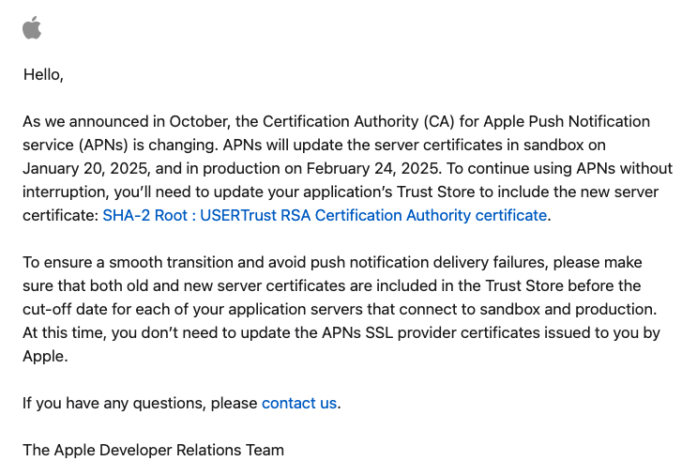Click the date February 24, 2025
The image size is (682, 461).
pos(373,169)
